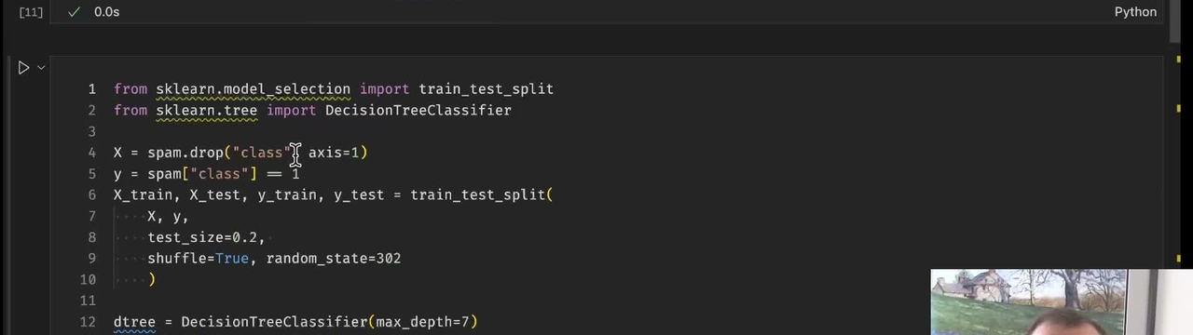Run the cell with the play icon
This screenshot has height=335, width=1193.
pyautogui.click(x=23, y=68)
